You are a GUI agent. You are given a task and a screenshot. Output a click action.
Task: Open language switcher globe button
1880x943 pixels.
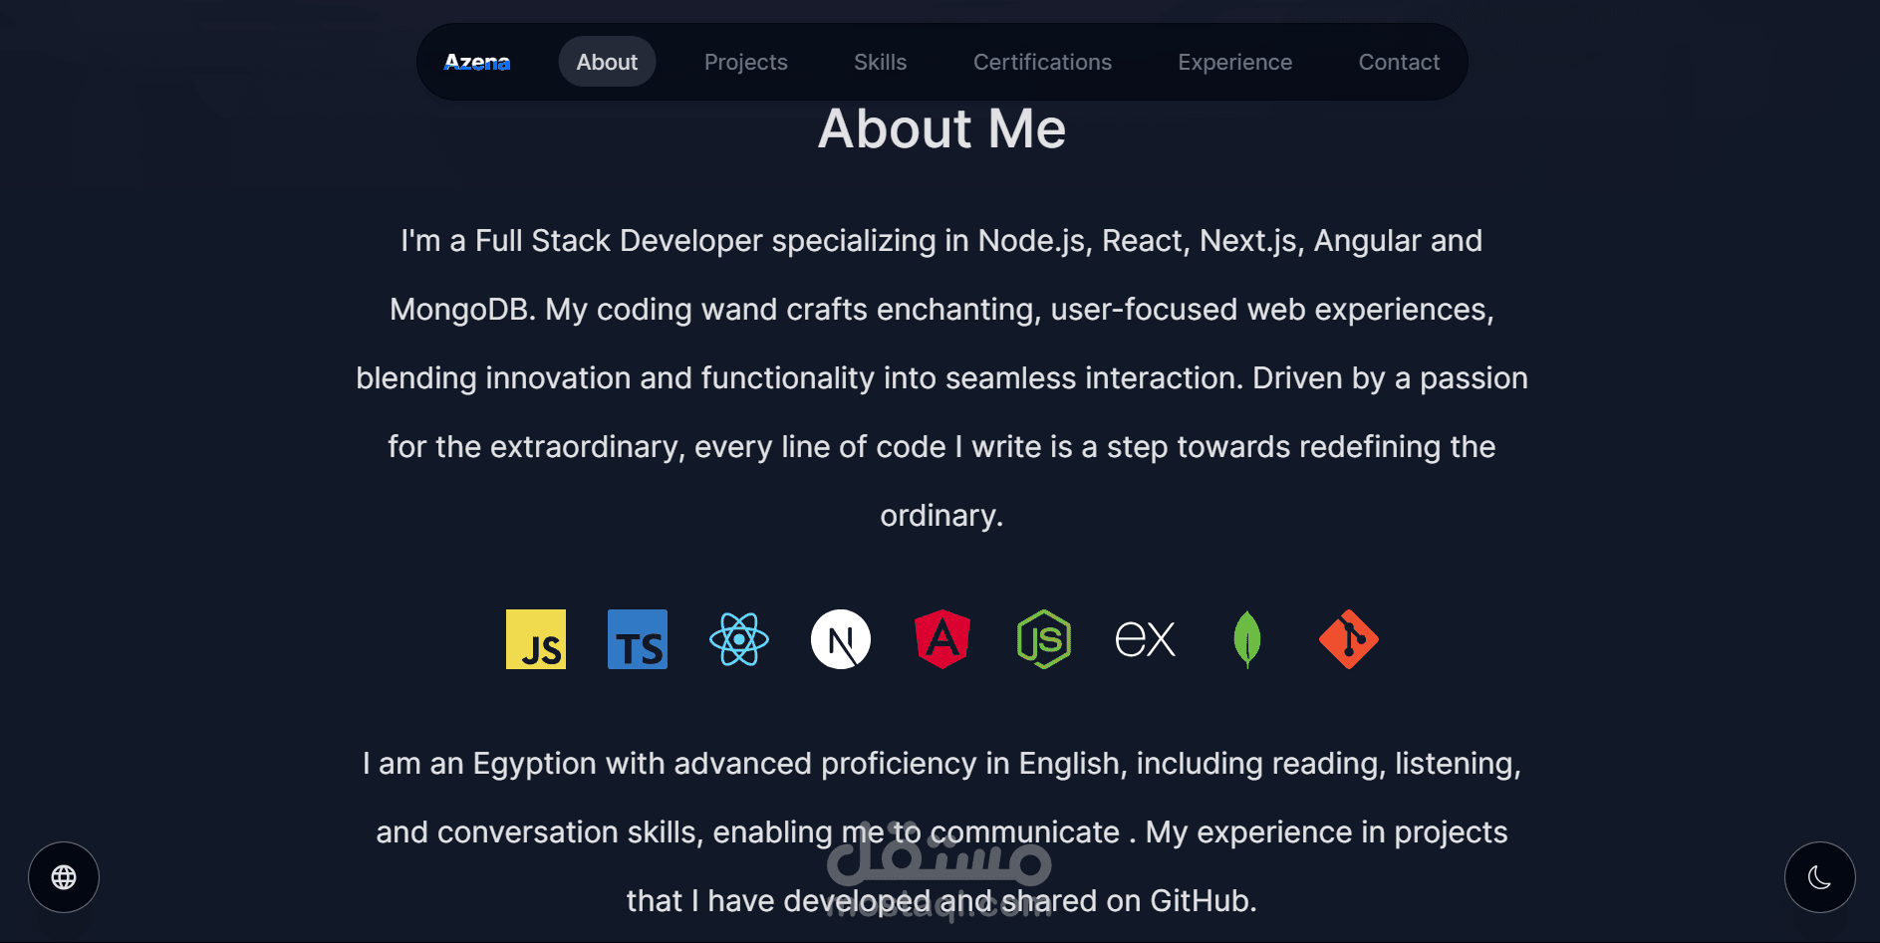[64, 877]
